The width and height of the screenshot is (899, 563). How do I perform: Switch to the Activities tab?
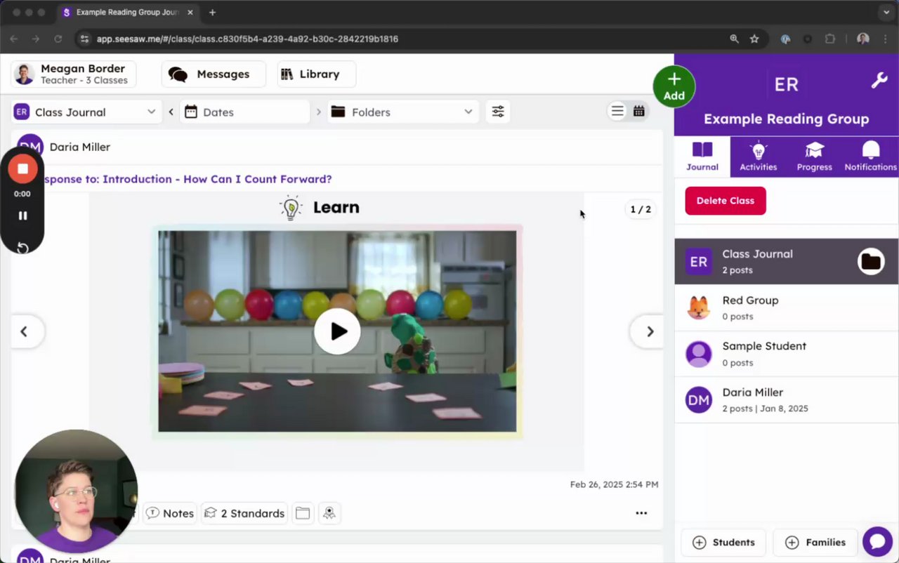point(759,157)
